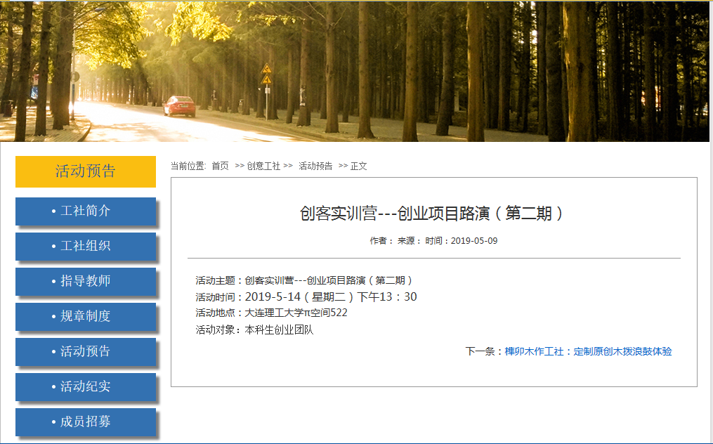Image resolution: width=713 pixels, height=444 pixels.
Task: Go to the 工社组织 sidebar page
Action: pyautogui.click(x=85, y=246)
